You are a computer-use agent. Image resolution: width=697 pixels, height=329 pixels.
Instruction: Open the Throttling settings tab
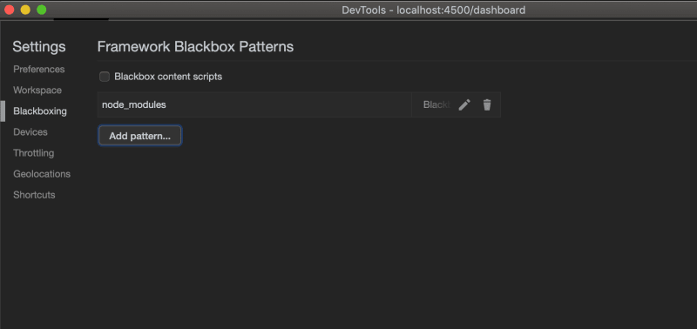coord(33,153)
